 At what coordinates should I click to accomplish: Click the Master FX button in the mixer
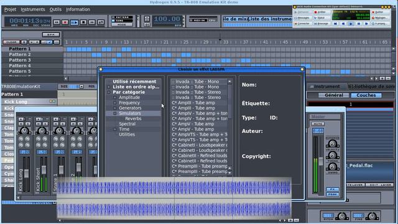332,189
